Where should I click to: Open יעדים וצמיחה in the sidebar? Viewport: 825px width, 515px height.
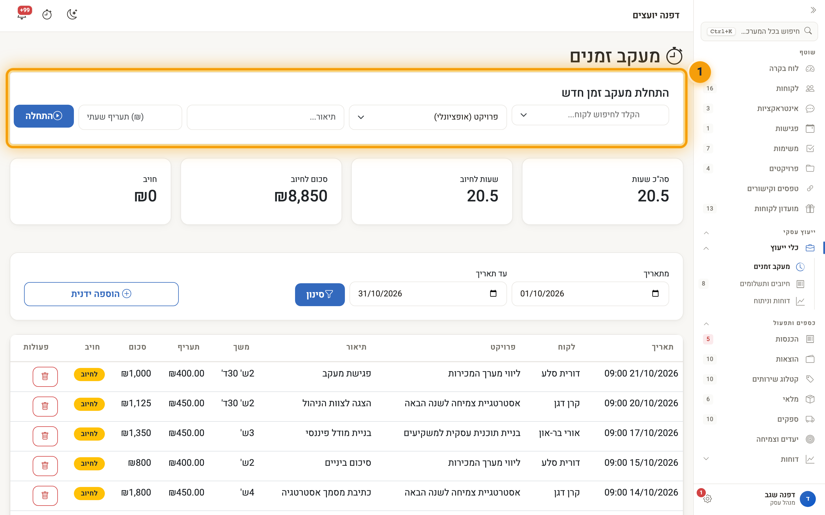click(x=759, y=439)
